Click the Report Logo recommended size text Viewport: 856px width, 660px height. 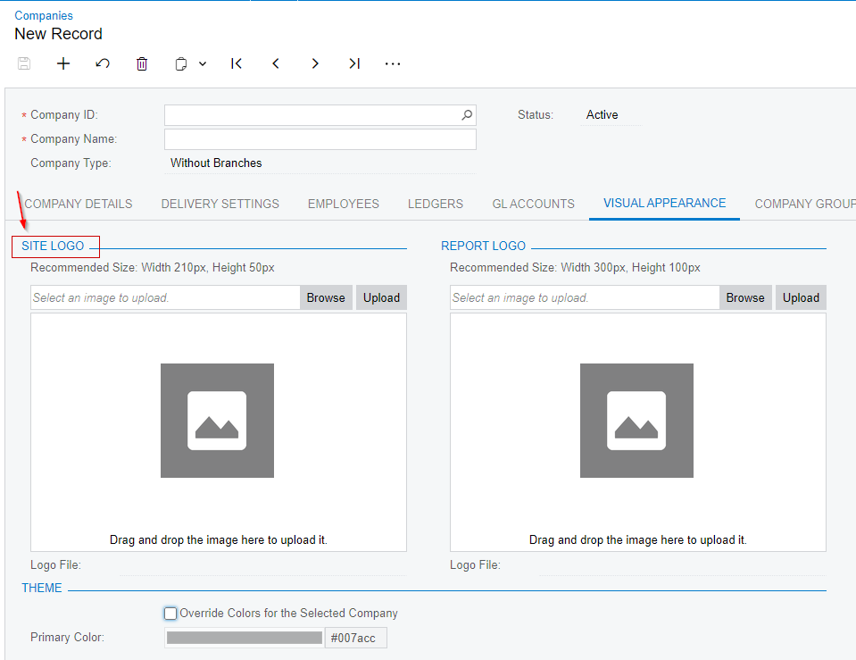[x=575, y=268]
